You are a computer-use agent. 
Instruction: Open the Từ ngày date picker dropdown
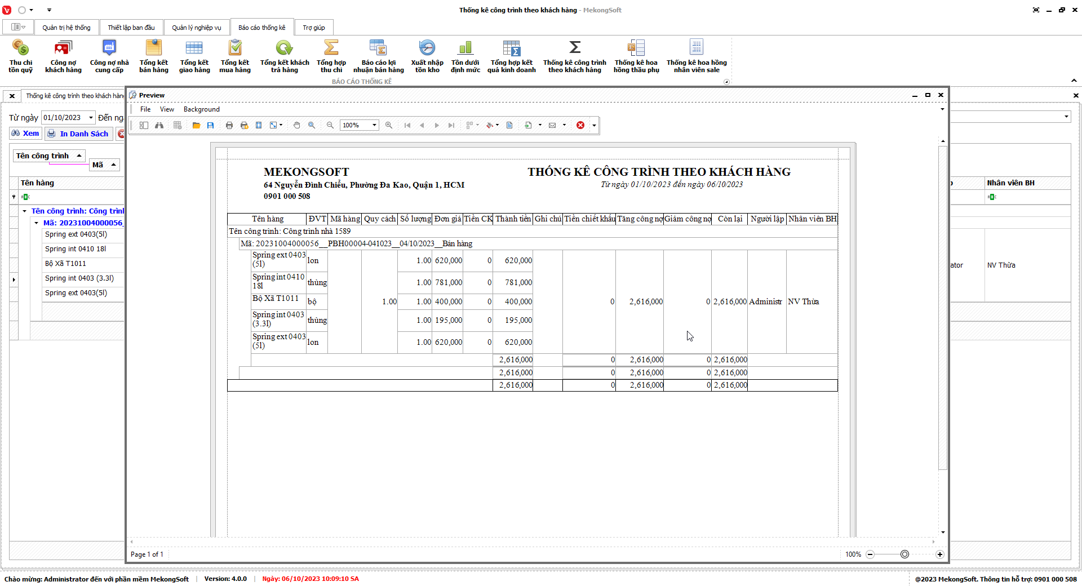tap(91, 118)
